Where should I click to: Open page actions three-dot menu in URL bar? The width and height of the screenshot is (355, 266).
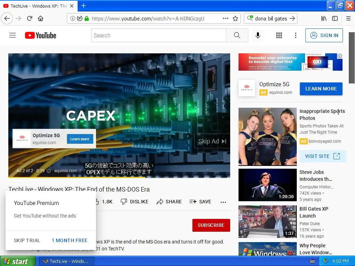(x=225, y=19)
